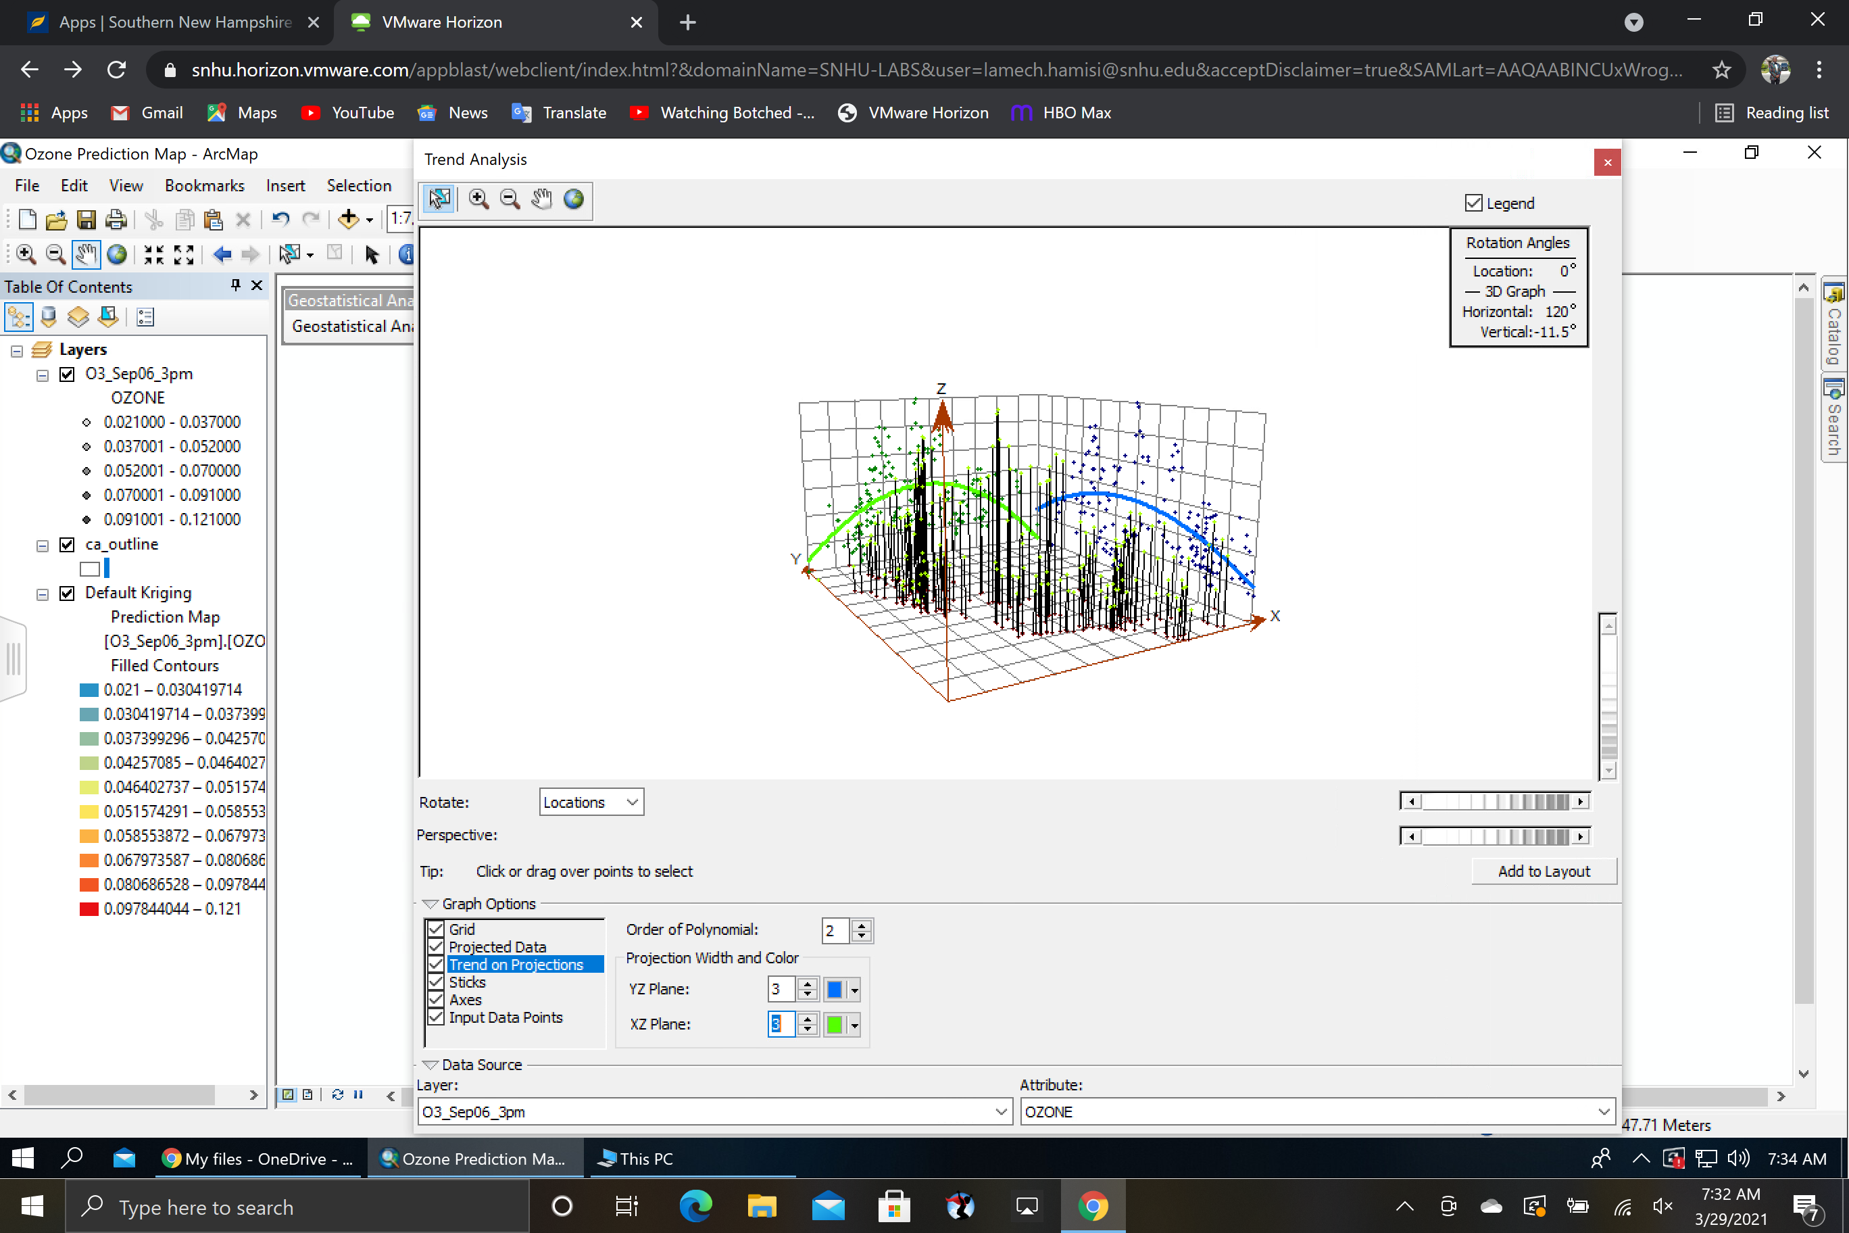Click Full Extent globe in Trend Analysis
Screen dimensions: 1849x1233
(x=574, y=199)
